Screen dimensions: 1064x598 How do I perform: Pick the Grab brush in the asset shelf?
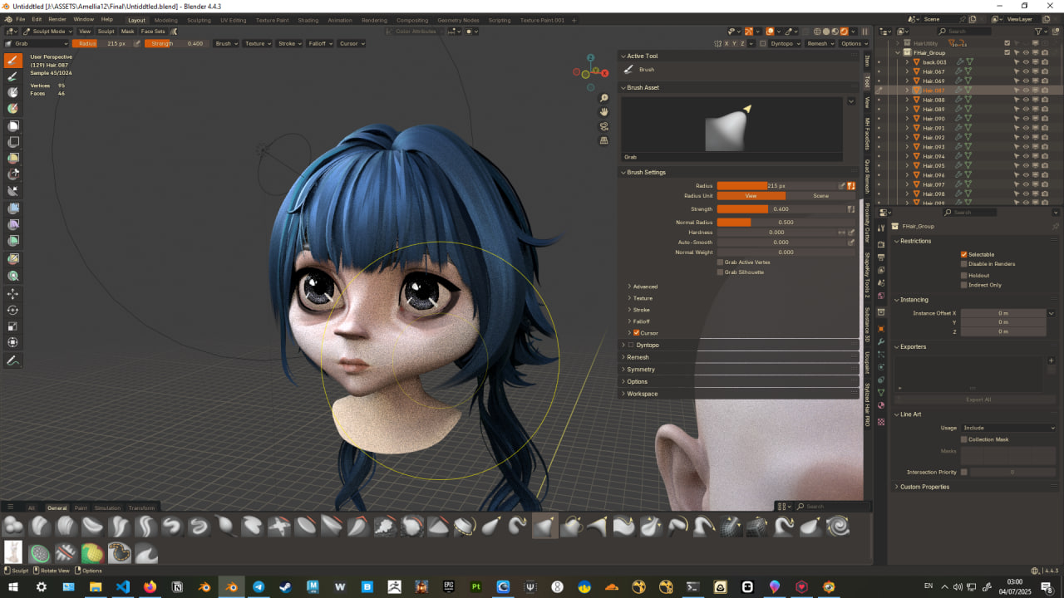click(x=544, y=526)
